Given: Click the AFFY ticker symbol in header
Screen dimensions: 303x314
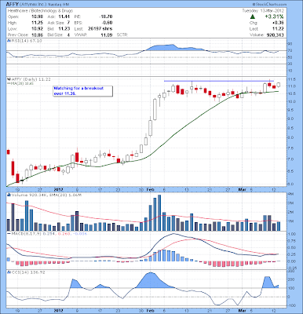Looking at the screenshot, I should tap(12, 5).
